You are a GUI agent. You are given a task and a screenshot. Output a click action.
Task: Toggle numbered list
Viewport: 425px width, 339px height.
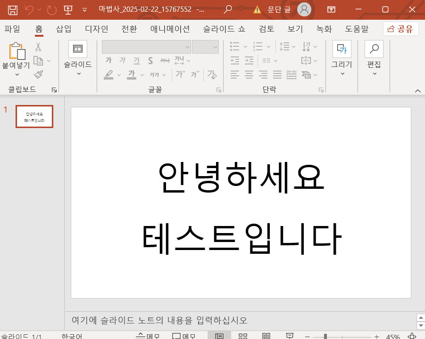click(258, 47)
